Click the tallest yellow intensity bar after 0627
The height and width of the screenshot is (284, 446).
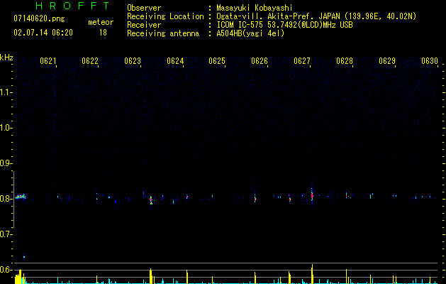click(x=312, y=274)
